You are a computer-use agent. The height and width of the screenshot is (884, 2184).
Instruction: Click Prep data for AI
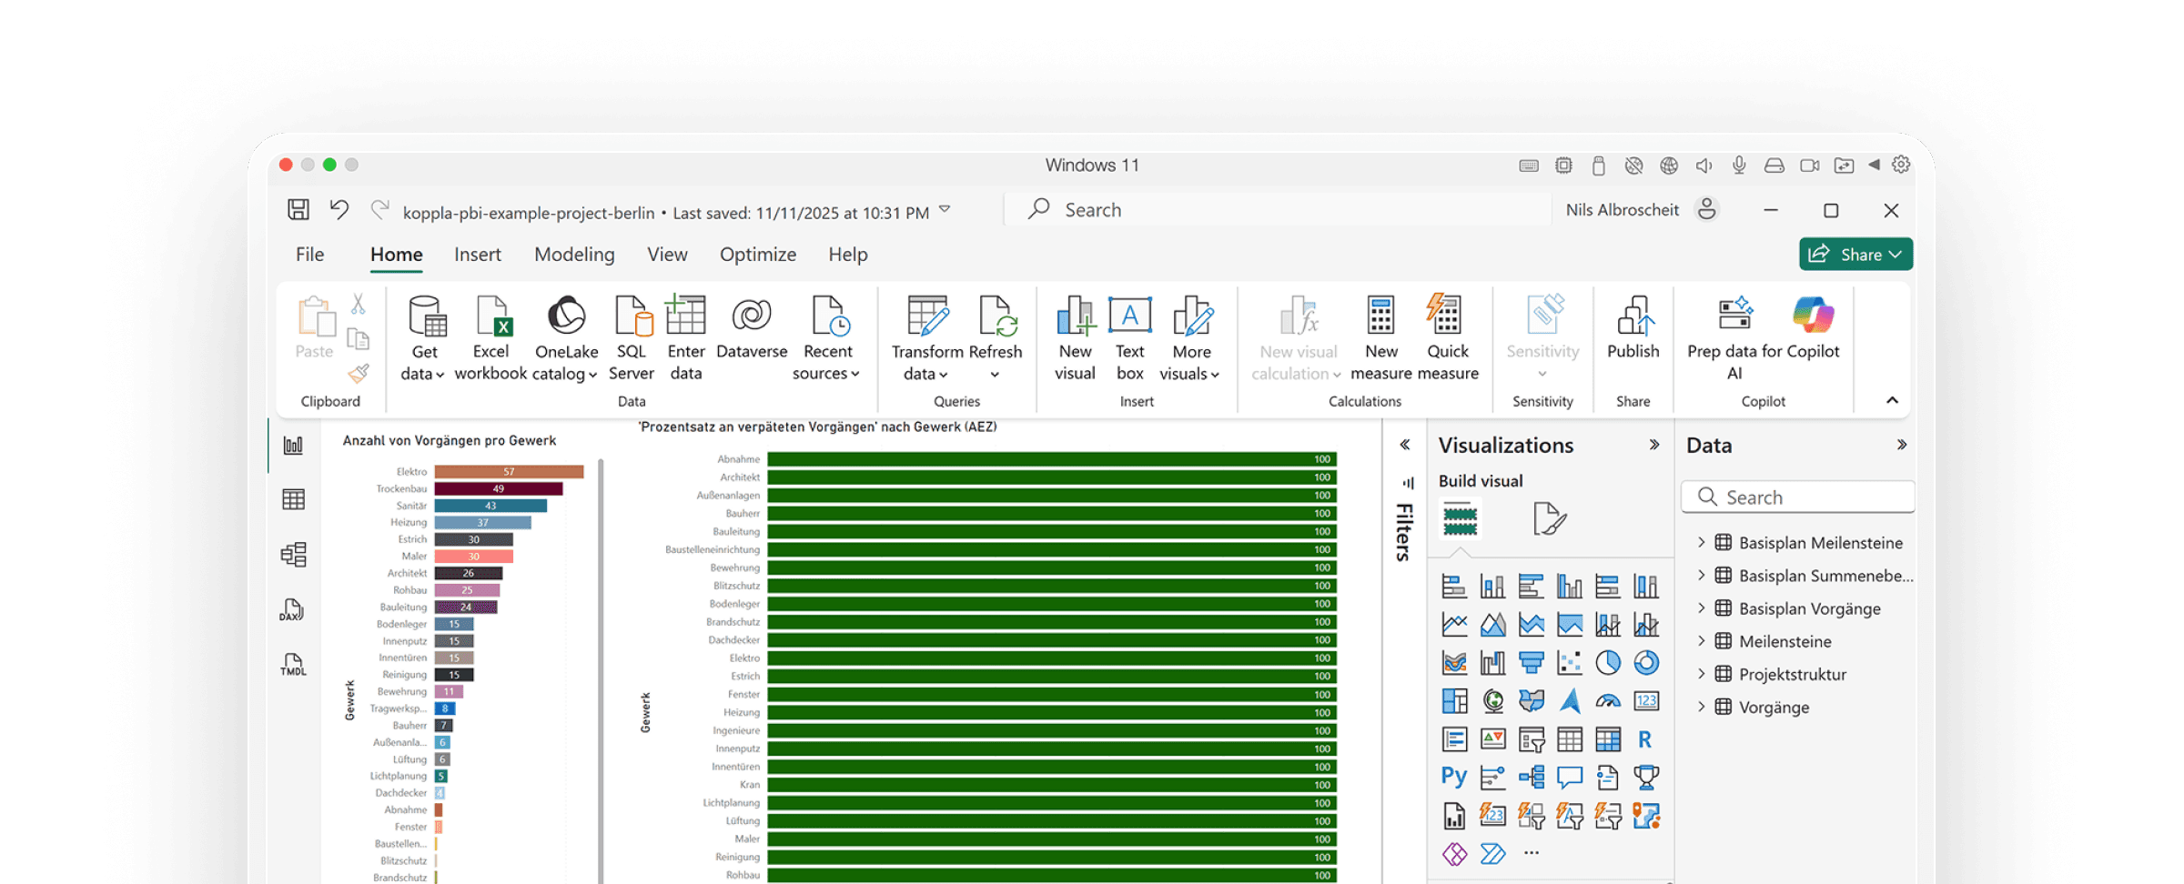(1734, 337)
